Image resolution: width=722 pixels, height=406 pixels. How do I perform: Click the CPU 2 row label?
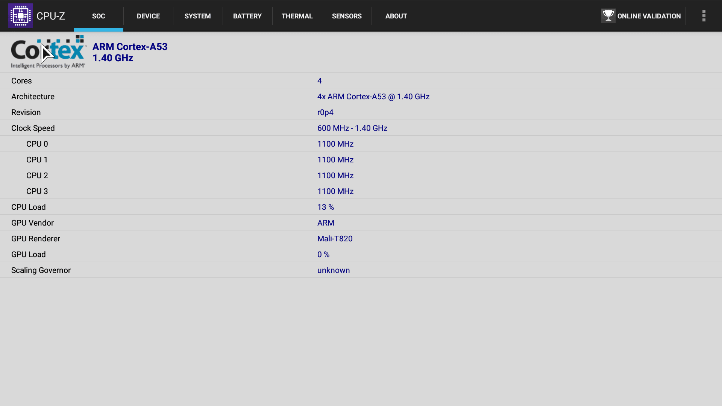tap(37, 176)
